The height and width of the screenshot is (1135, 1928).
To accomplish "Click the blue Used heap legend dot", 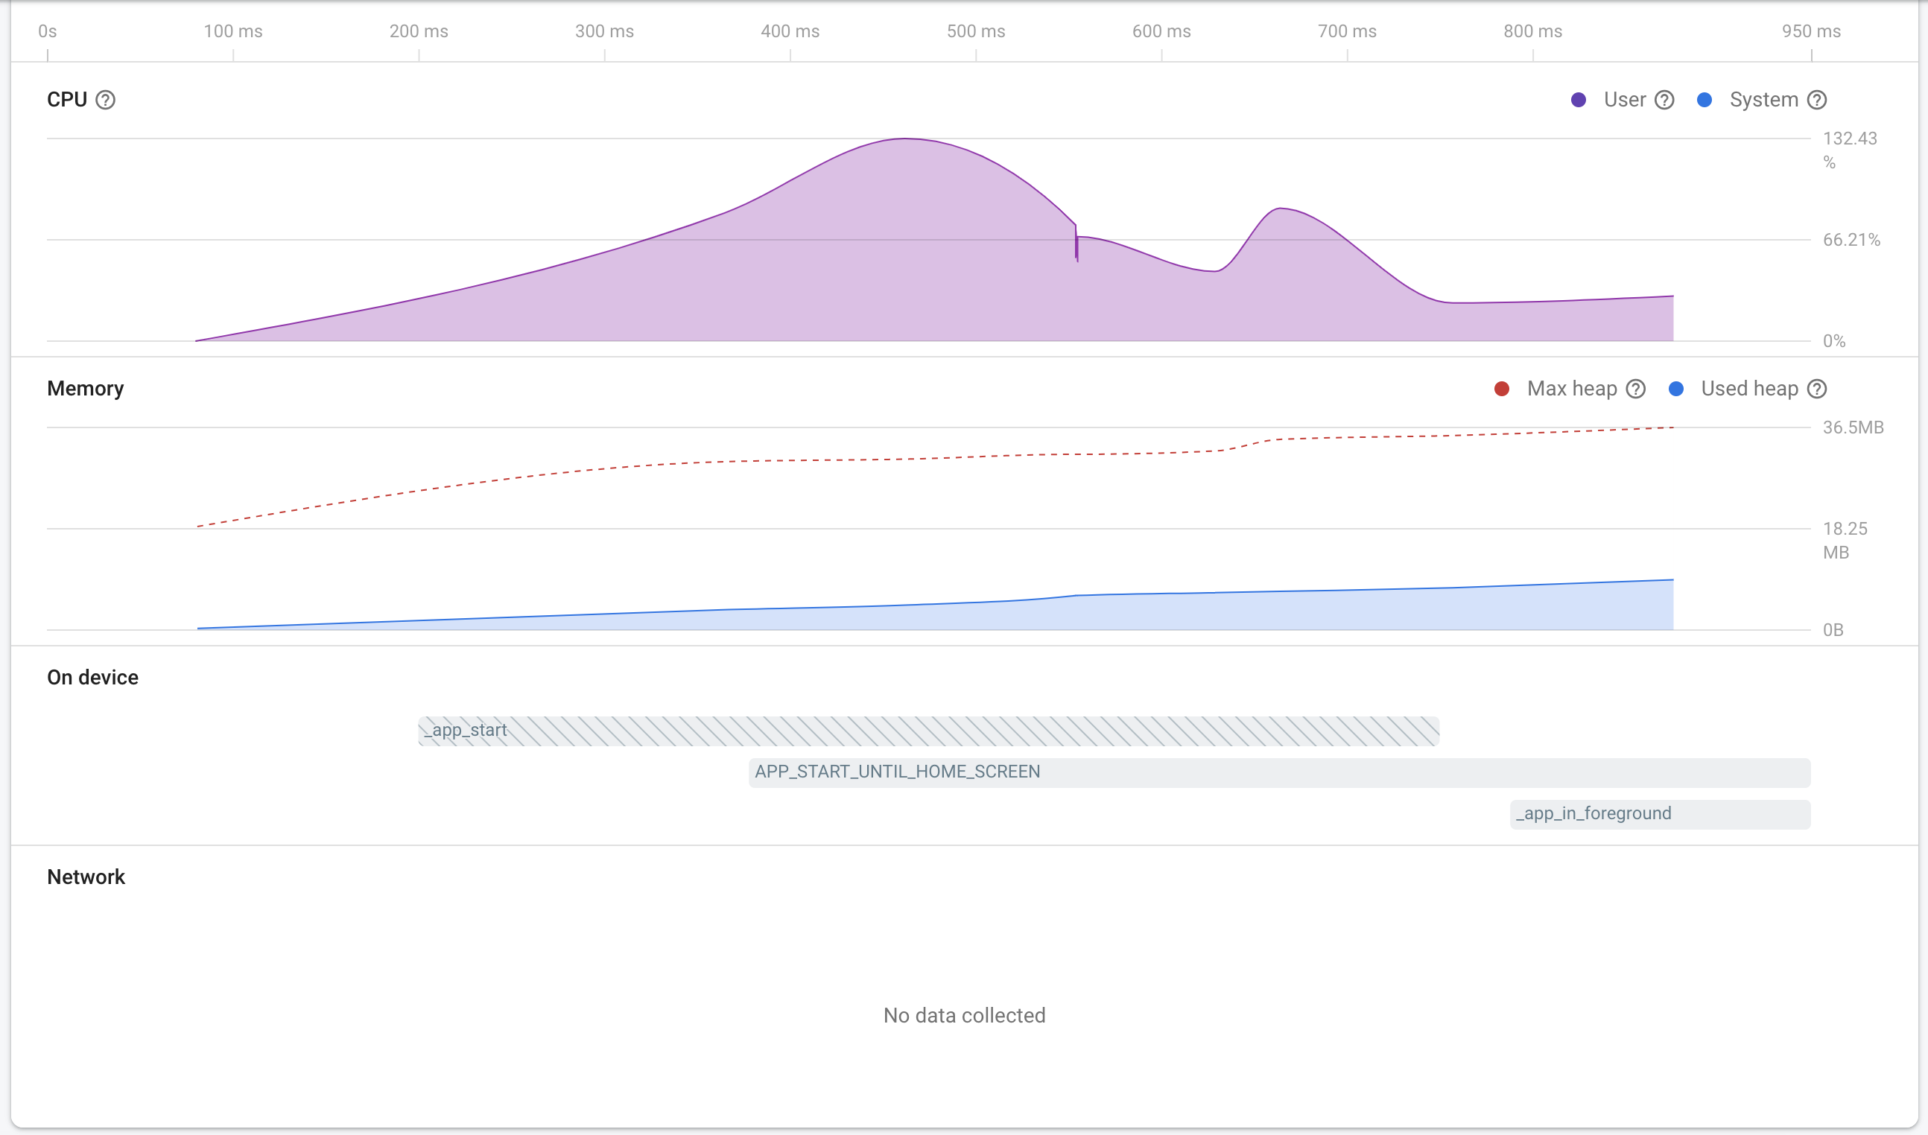I will 1676,390.
